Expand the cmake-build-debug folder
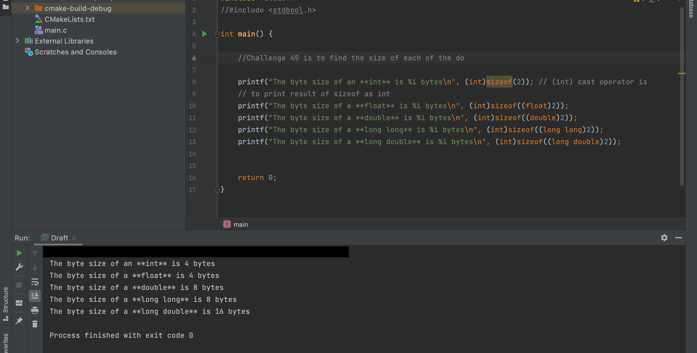This screenshot has height=353, width=697. click(27, 8)
